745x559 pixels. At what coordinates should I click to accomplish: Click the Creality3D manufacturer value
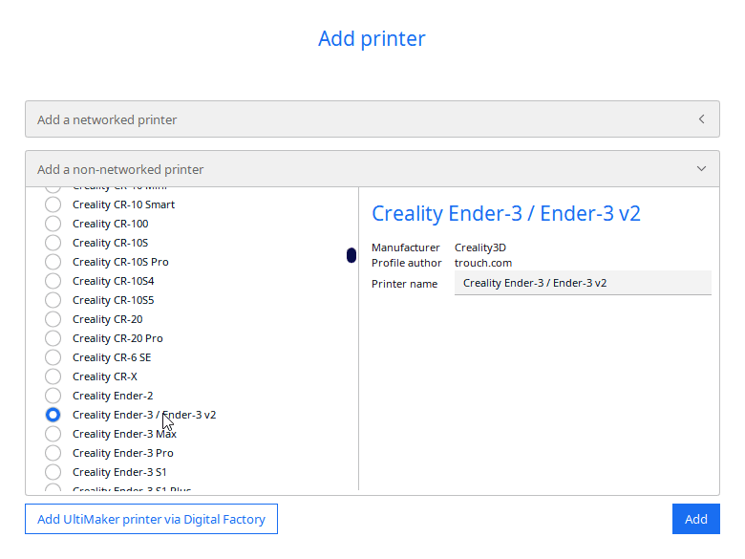click(479, 247)
